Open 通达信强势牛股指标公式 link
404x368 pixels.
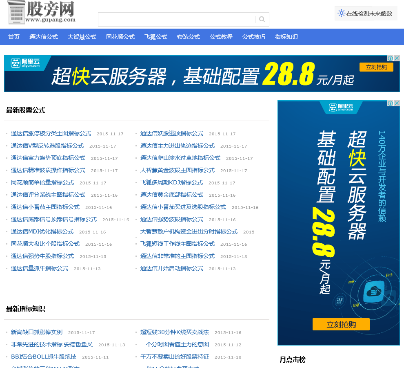point(42,256)
